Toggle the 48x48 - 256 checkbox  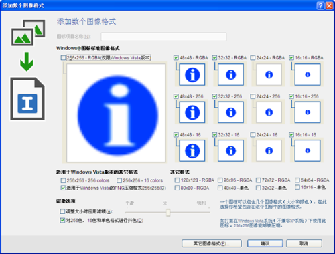tap(176, 96)
